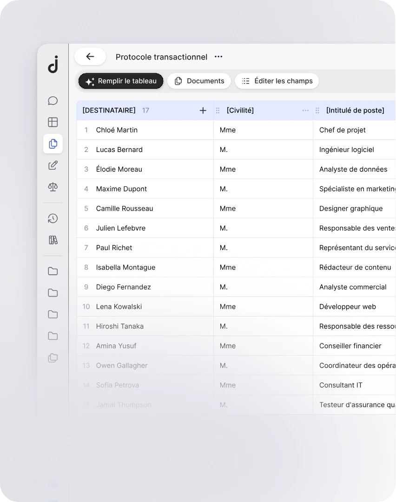
Task: Click the Mme cell in Lena Kowalski row
Action: (263, 306)
